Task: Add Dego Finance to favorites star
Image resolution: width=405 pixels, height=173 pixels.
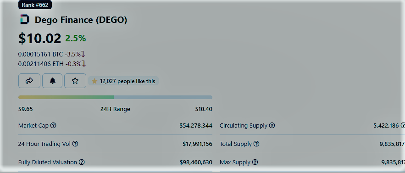Action: (75, 81)
